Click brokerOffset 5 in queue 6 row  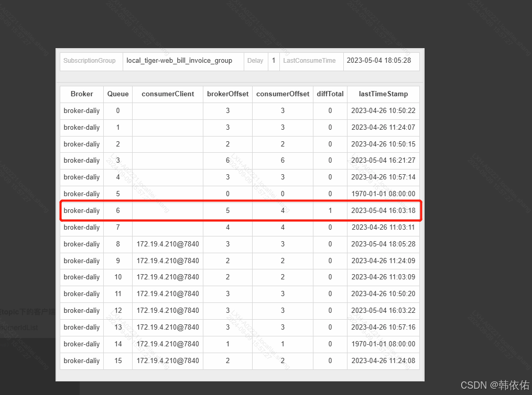[x=227, y=210]
